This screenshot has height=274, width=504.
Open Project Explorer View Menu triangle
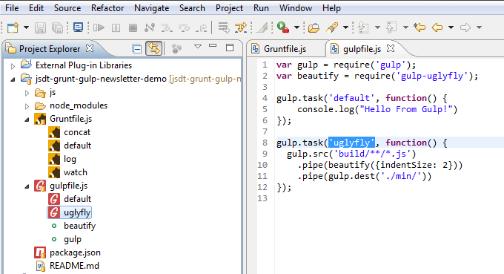[198, 47]
